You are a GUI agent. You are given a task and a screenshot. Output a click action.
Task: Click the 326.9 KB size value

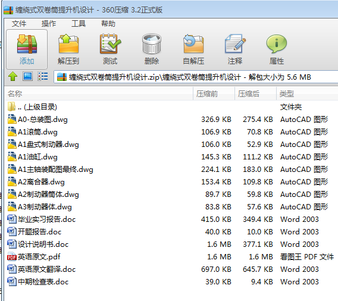click(216, 120)
